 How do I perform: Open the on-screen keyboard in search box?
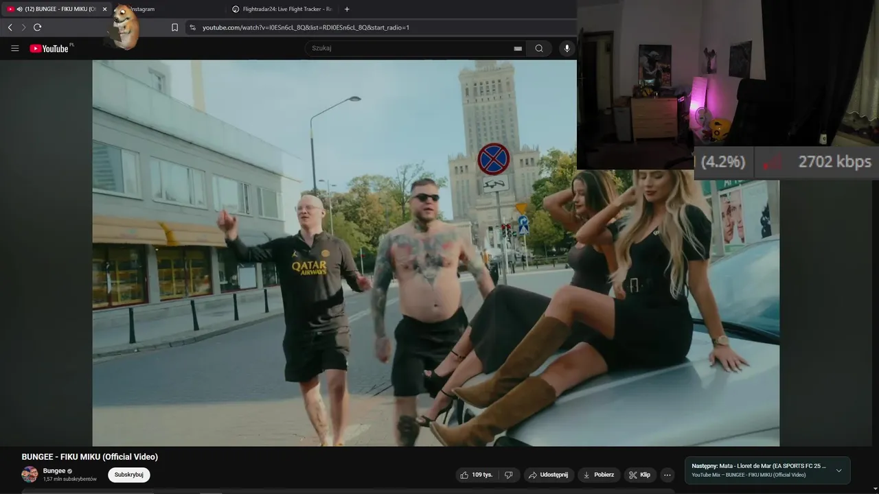pos(518,49)
